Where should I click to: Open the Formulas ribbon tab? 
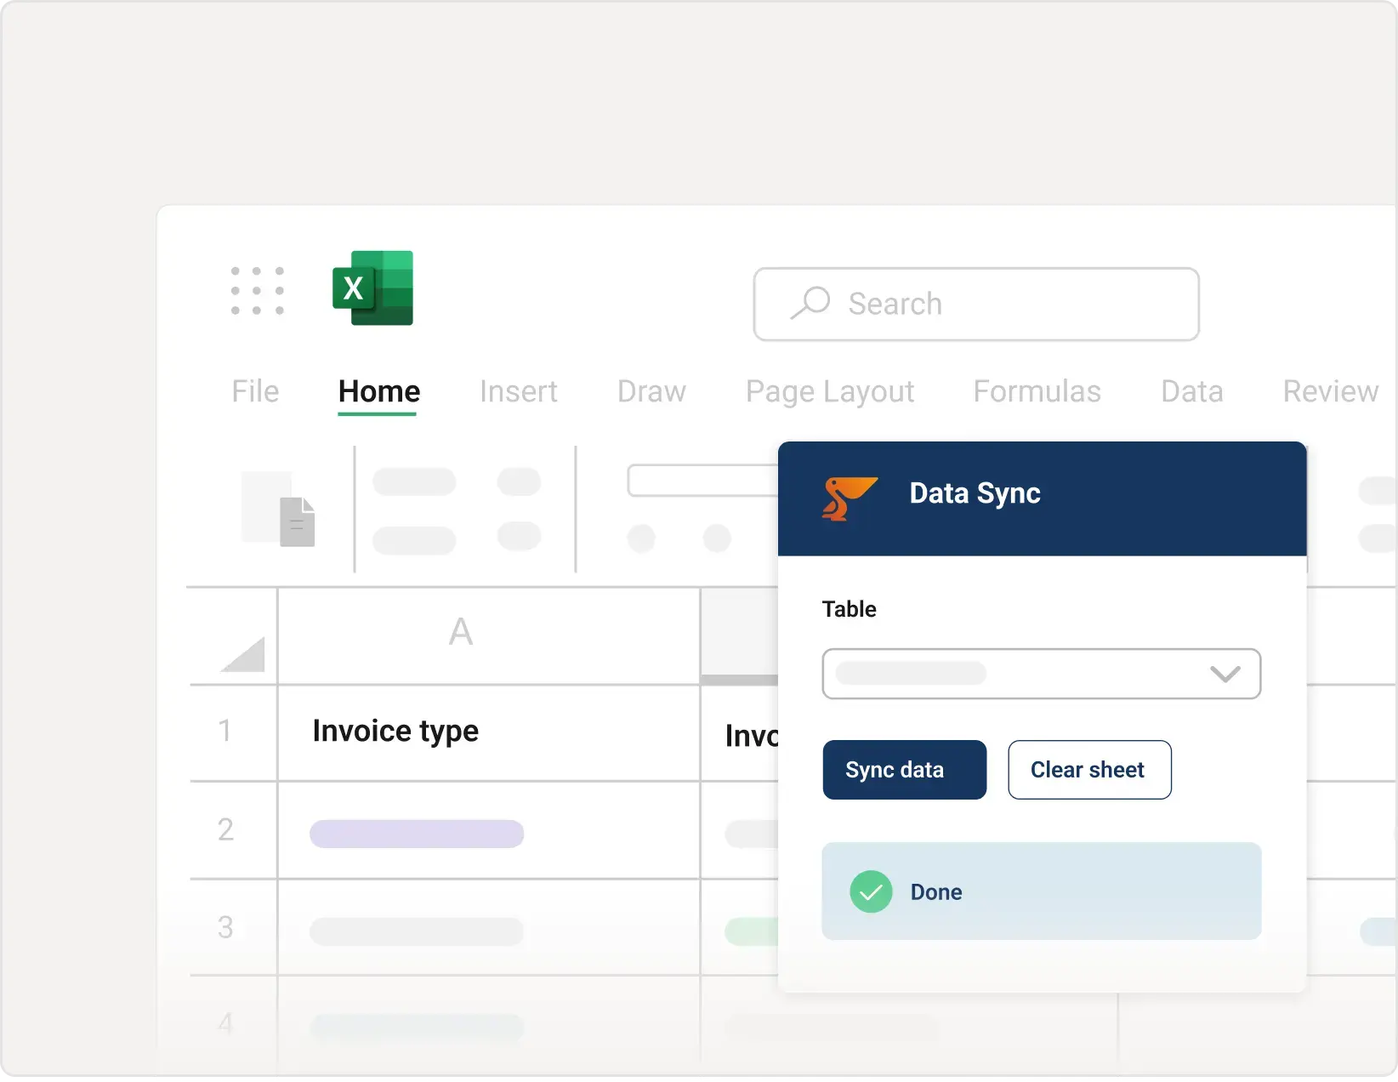tap(1037, 391)
